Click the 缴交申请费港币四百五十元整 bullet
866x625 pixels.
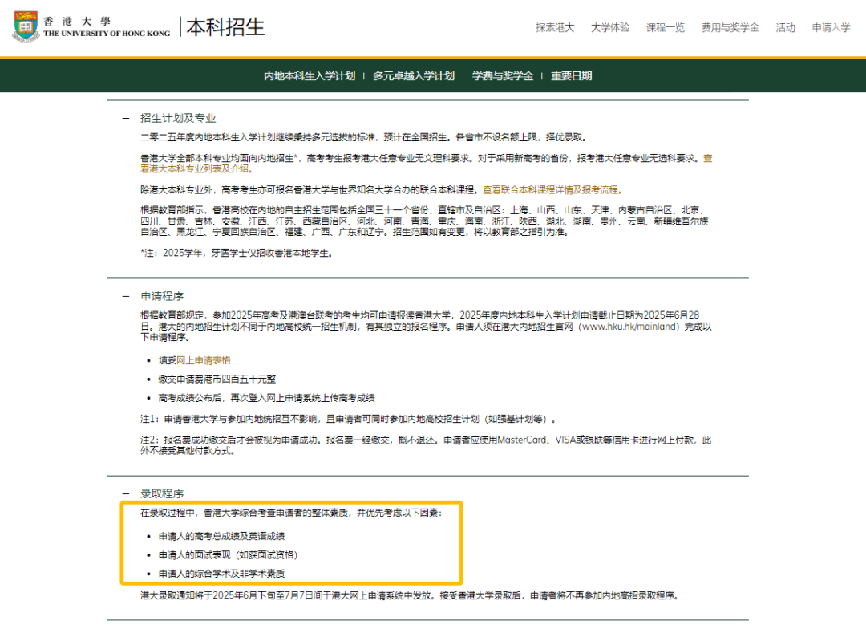pyautogui.click(x=217, y=379)
